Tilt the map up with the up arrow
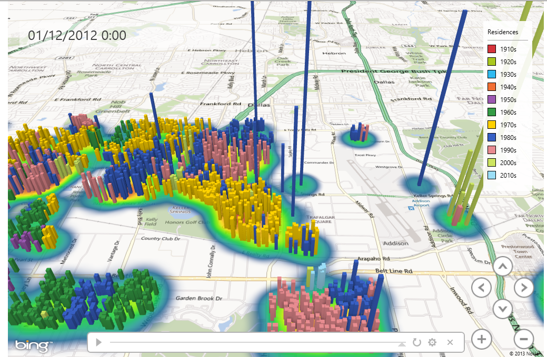 point(503,267)
